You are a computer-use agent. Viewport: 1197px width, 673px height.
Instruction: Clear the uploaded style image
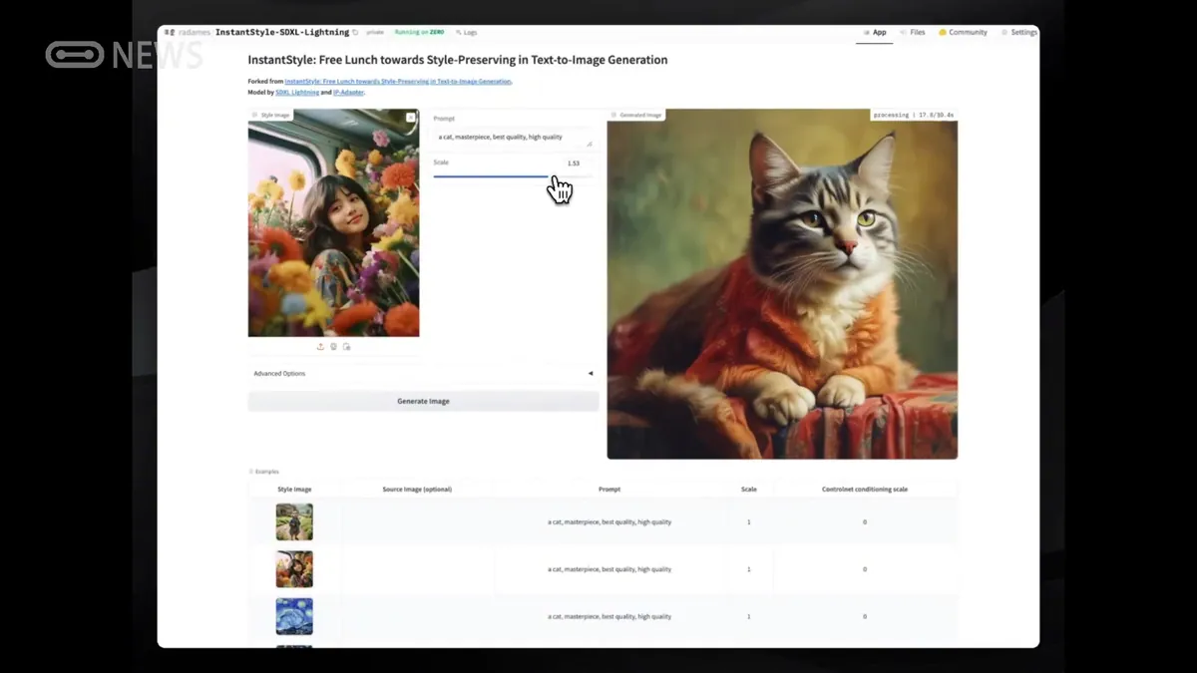click(410, 117)
